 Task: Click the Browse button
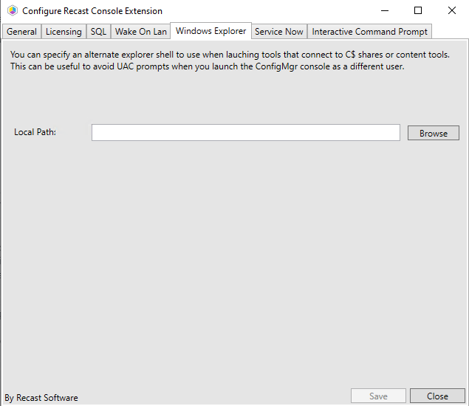tap(434, 133)
